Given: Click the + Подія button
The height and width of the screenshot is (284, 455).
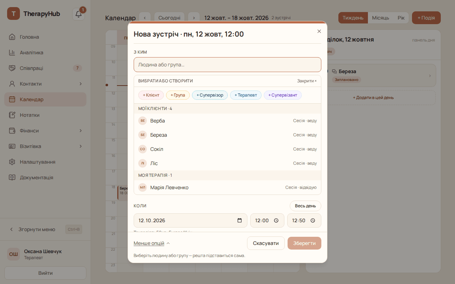Looking at the screenshot, I should coord(426,18).
